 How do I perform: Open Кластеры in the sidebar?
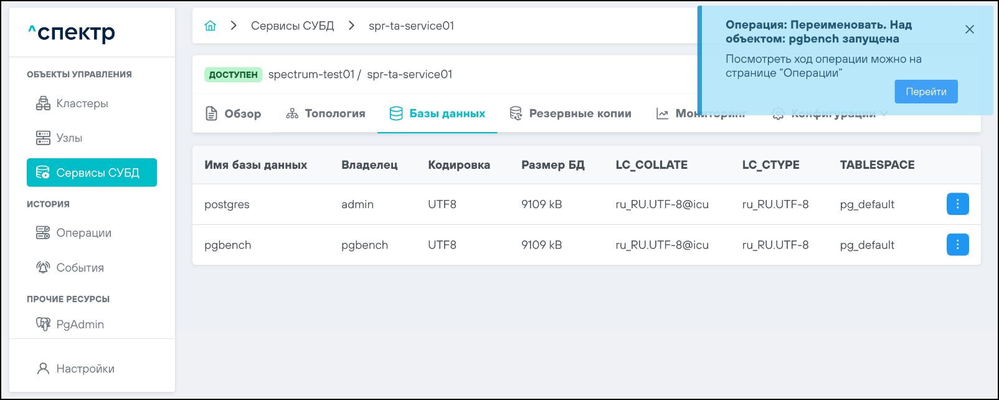(82, 103)
